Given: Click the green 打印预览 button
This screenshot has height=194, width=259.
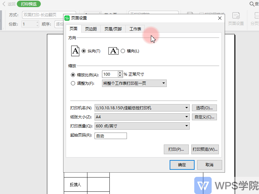Looking at the screenshot, I should click(29, 4).
